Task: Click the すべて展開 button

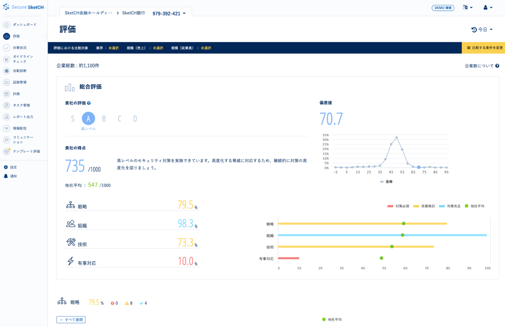Action: (x=71, y=320)
